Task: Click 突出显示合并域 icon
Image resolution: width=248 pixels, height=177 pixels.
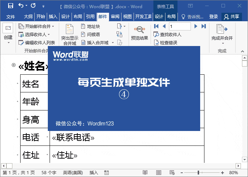Action: click(x=70, y=34)
